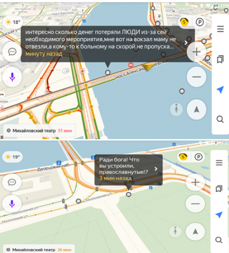
Task: Tap chat marker under the lost-money comment bubble
Action: tap(108, 73)
